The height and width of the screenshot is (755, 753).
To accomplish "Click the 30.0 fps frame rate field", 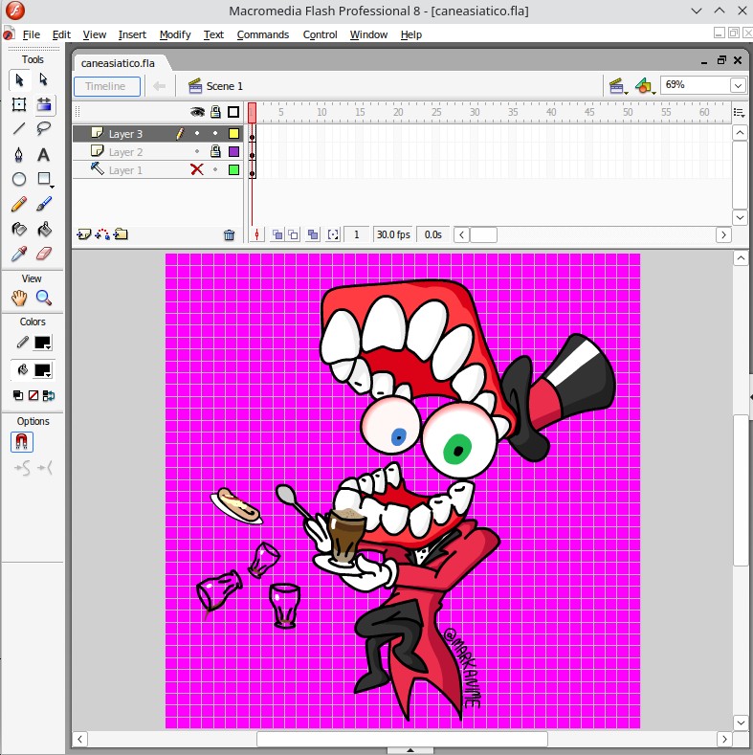I will coord(393,234).
